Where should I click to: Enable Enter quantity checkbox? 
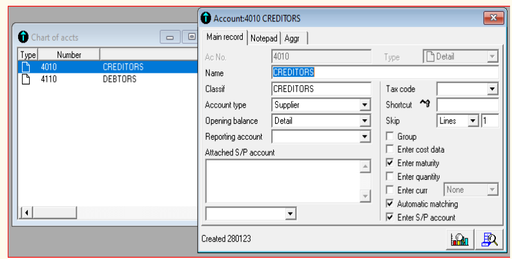tap(389, 177)
